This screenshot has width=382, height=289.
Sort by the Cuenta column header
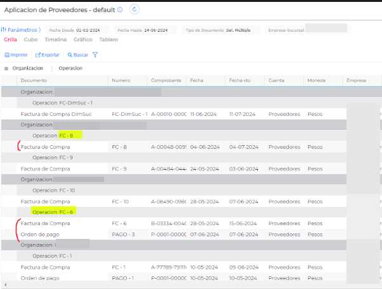(284, 80)
